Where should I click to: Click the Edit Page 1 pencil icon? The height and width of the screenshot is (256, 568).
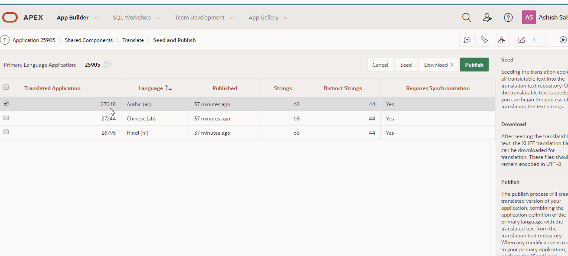[x=522, y=40]
